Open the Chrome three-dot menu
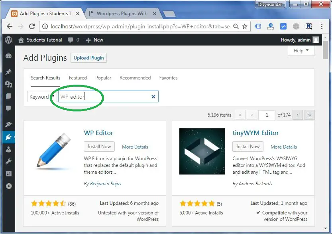Screen dimensions: 332x234 click(x=322, y=27)
